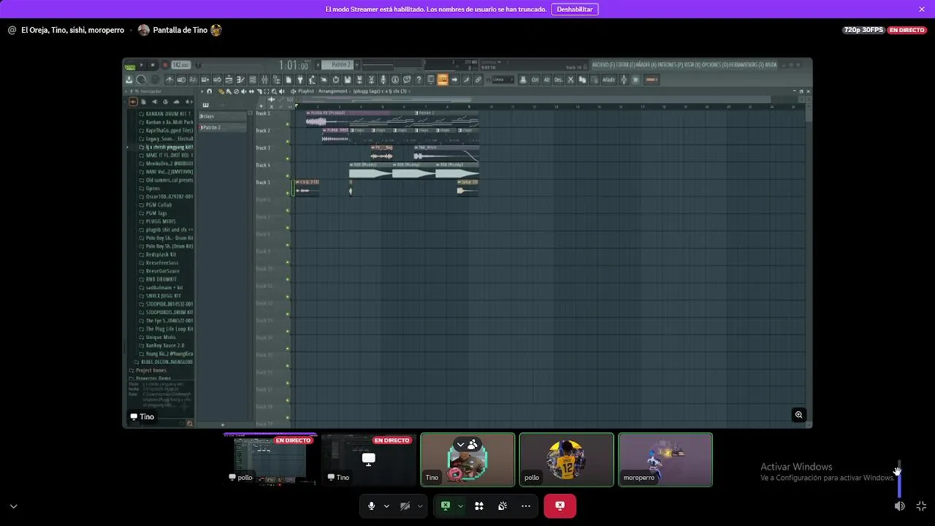Click the Añadir toolbar button
Viewport: 935px width, 526px height.
click(608, 80)
